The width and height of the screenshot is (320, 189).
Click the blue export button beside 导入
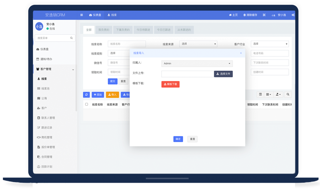pyautogui.click(x=125, y=95)
